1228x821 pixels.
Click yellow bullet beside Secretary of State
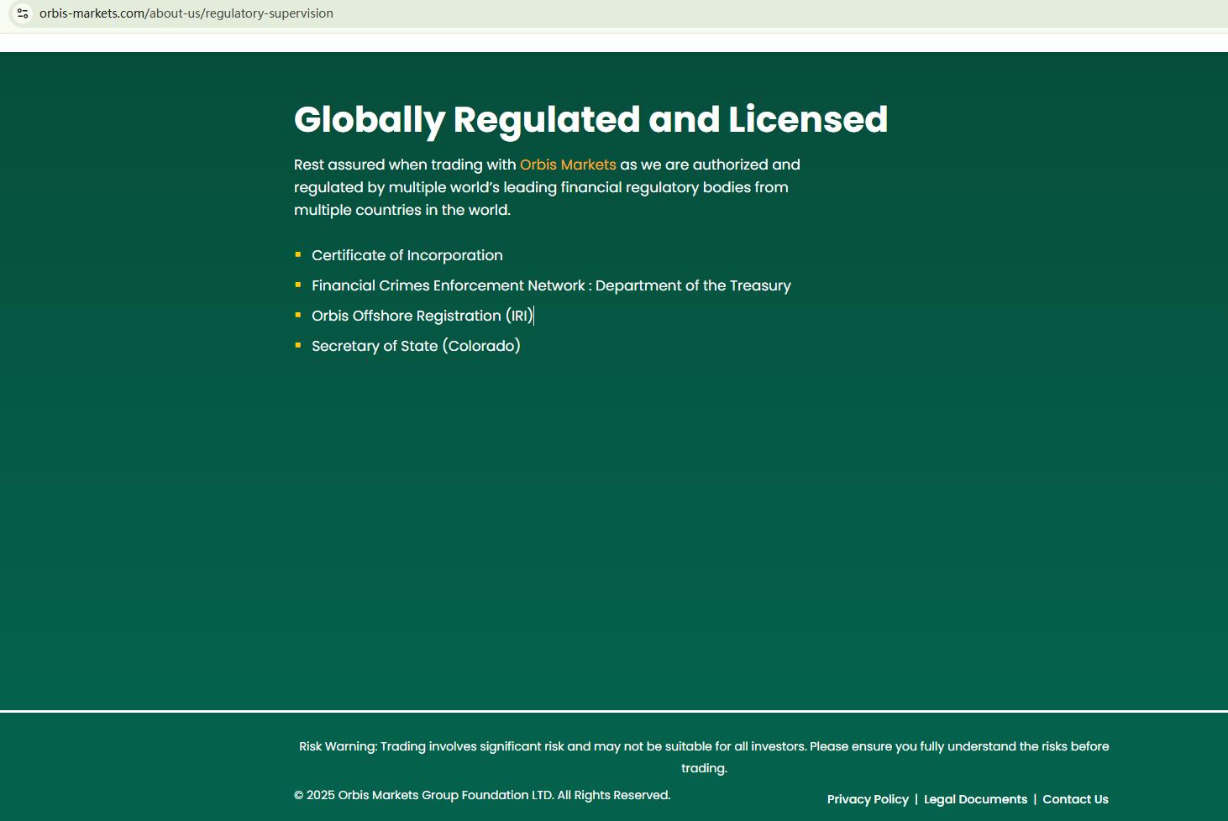tap(298, 345)
